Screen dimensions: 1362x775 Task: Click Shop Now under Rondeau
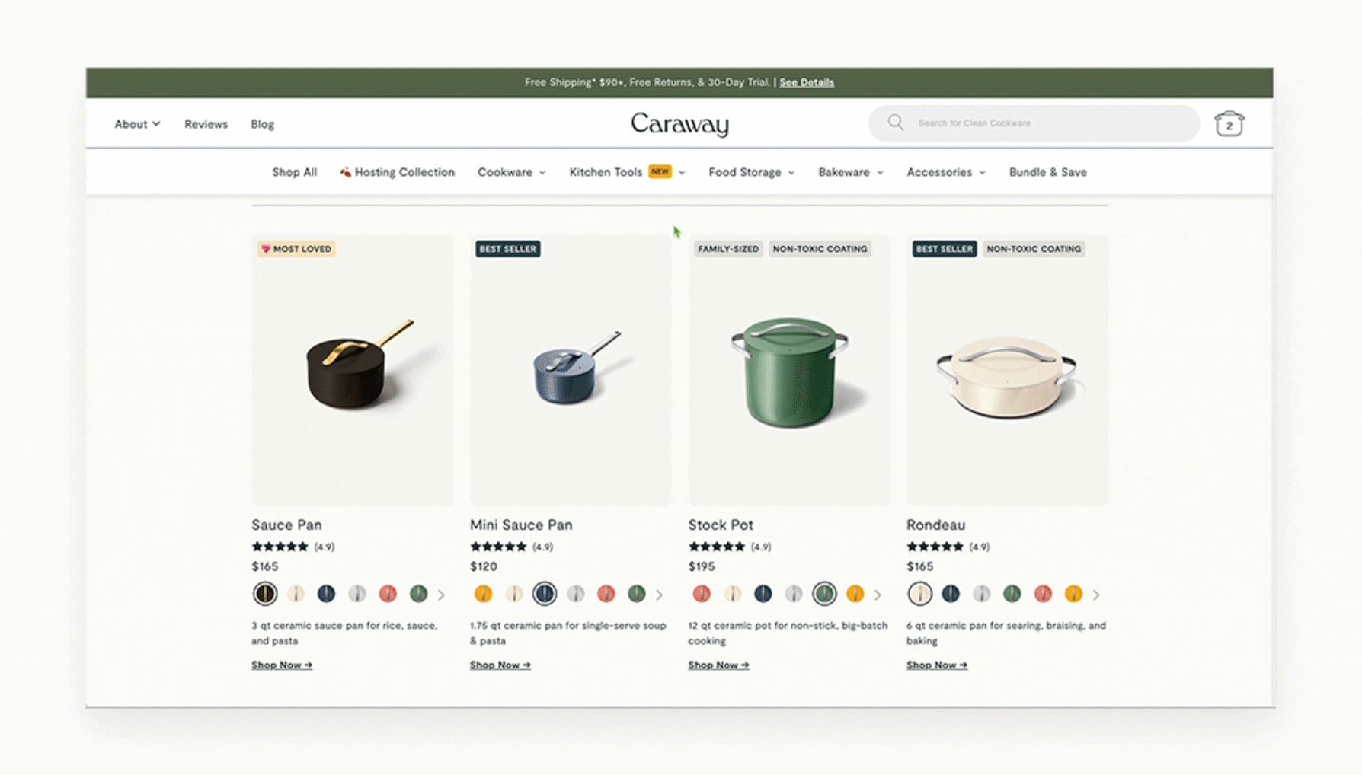click(x=937, y=665)
